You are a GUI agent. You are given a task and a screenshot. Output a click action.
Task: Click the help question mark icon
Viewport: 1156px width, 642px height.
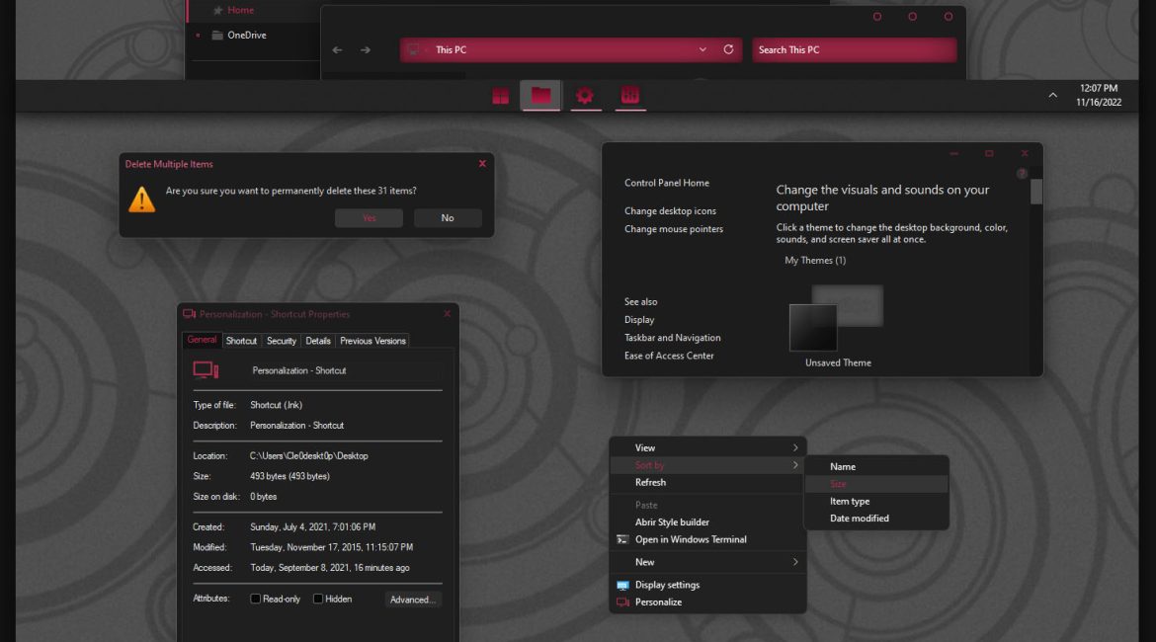point(1023,174)
